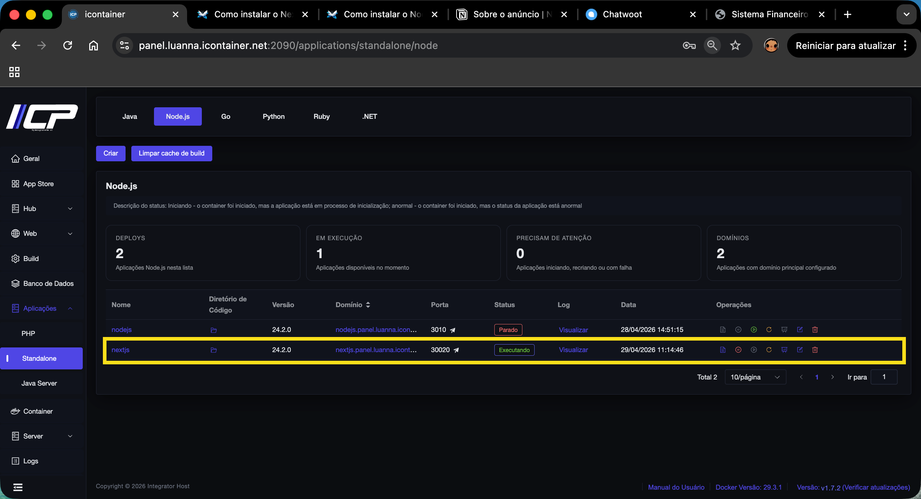Bookmark page with star icon
The width and height of the screenshot is (921, 499).
(x=735, y=45)
